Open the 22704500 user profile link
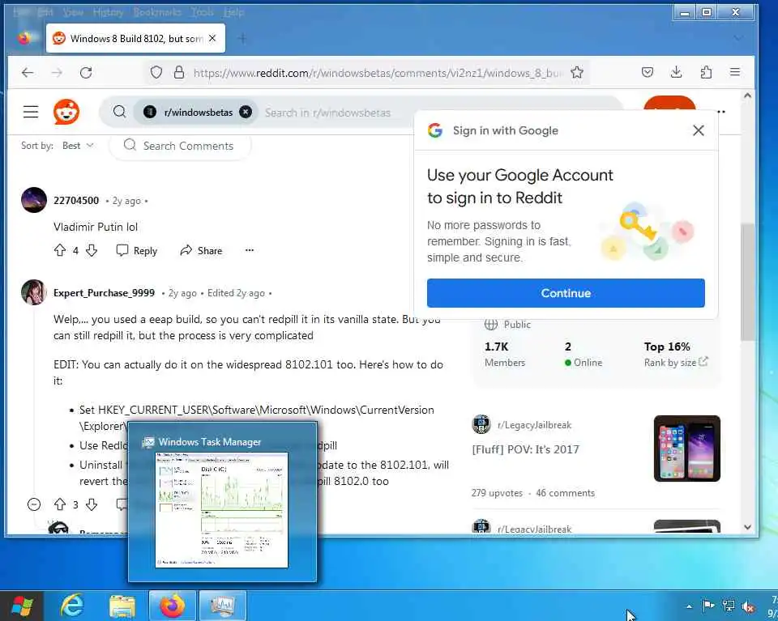Viewport: 778px width, 621px height. pyautogui.click(x=76, y=200)
